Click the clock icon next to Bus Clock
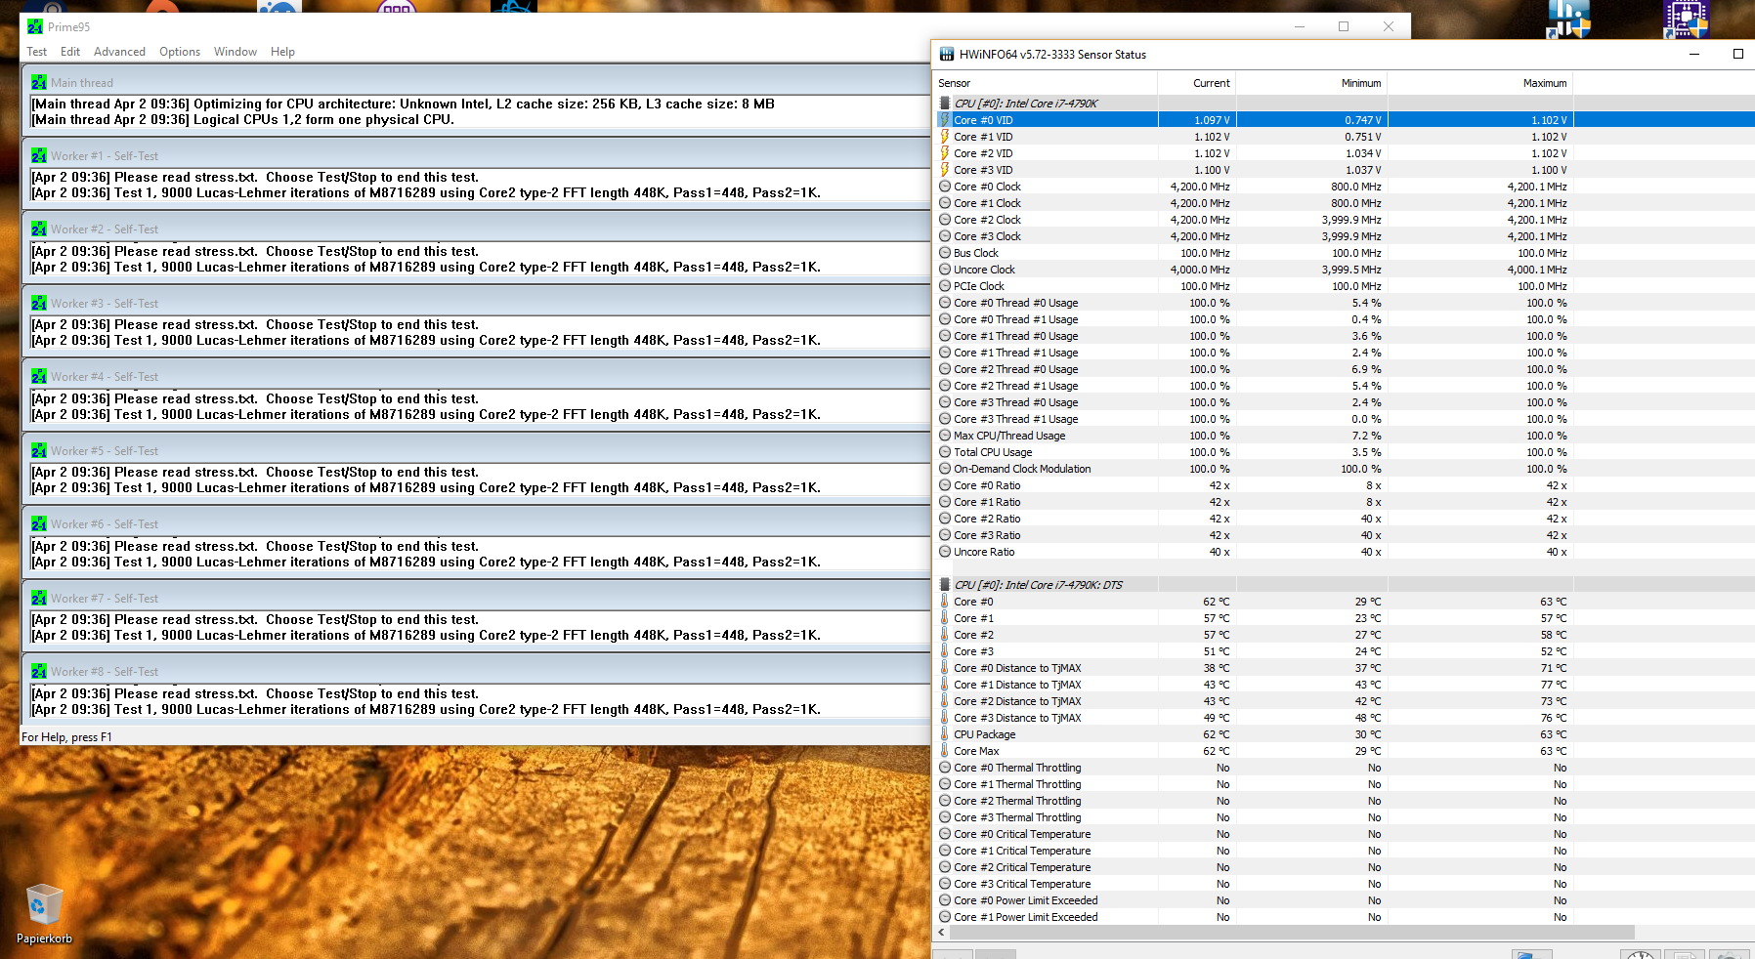The height and width of the screenshot is (959, 1755). point(944,252)
